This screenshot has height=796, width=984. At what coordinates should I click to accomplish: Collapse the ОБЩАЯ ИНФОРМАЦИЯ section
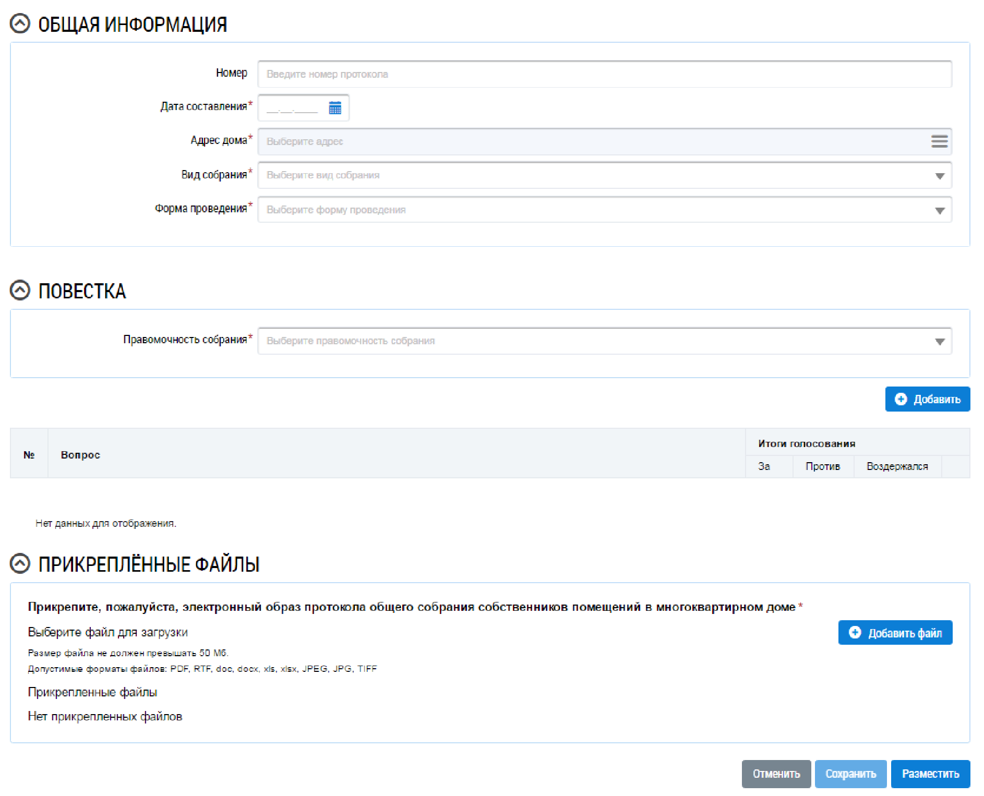[x=20, y=24]
